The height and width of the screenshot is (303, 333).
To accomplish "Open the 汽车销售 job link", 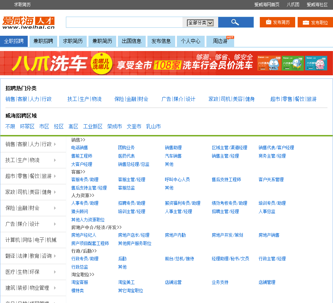I will 173,156.
